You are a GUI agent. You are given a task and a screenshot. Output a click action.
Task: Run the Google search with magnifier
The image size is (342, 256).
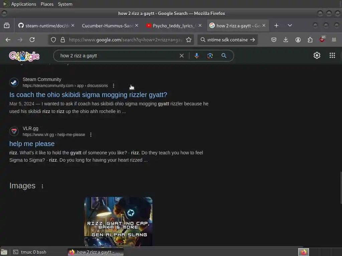click(x=224, y=56)
